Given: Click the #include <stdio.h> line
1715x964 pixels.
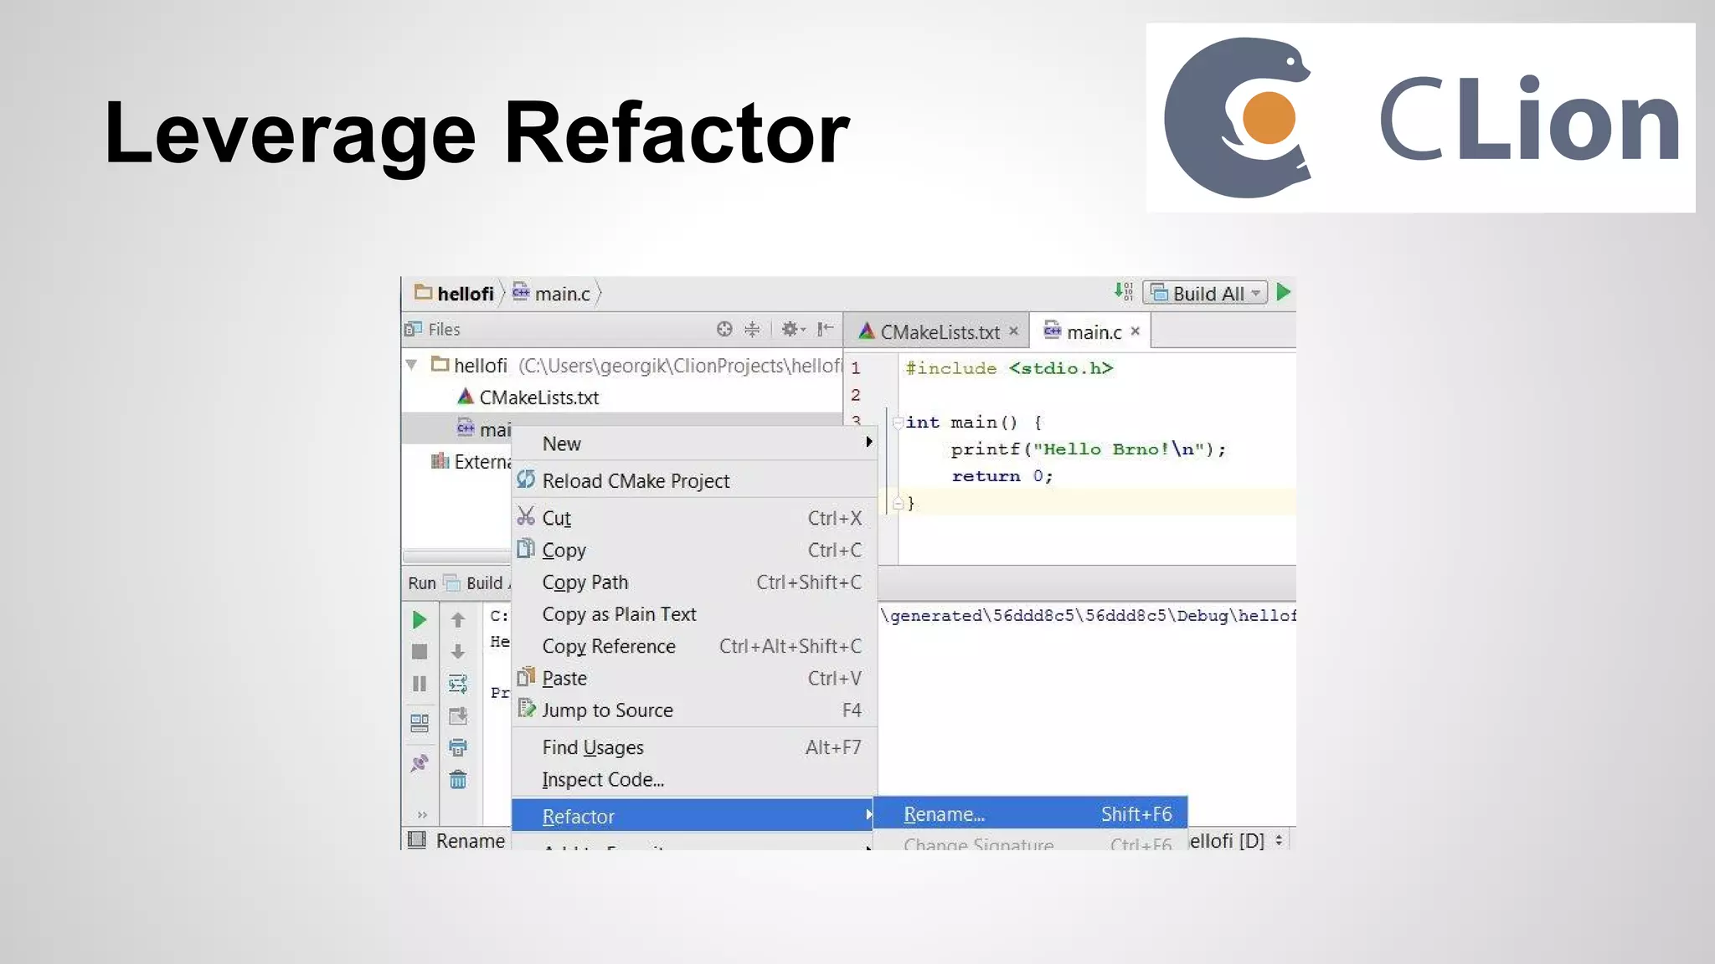Looking at the screenshot, I should click(x=1009, y=368).
